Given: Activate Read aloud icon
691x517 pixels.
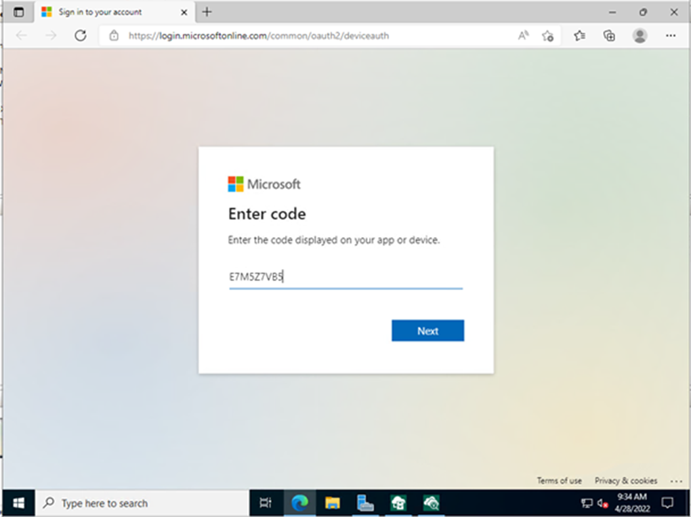Looking at the screenshot, I should tap(523, 36).
